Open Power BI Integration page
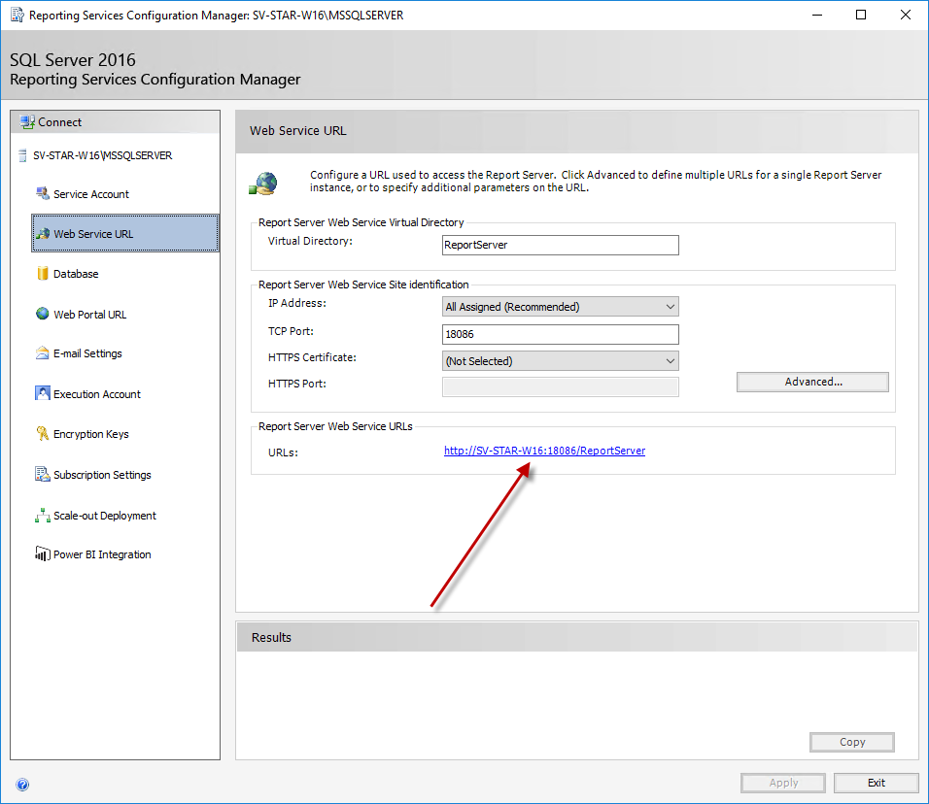The width and height of the screenshot is (929, 804). [x=102, y=554]
